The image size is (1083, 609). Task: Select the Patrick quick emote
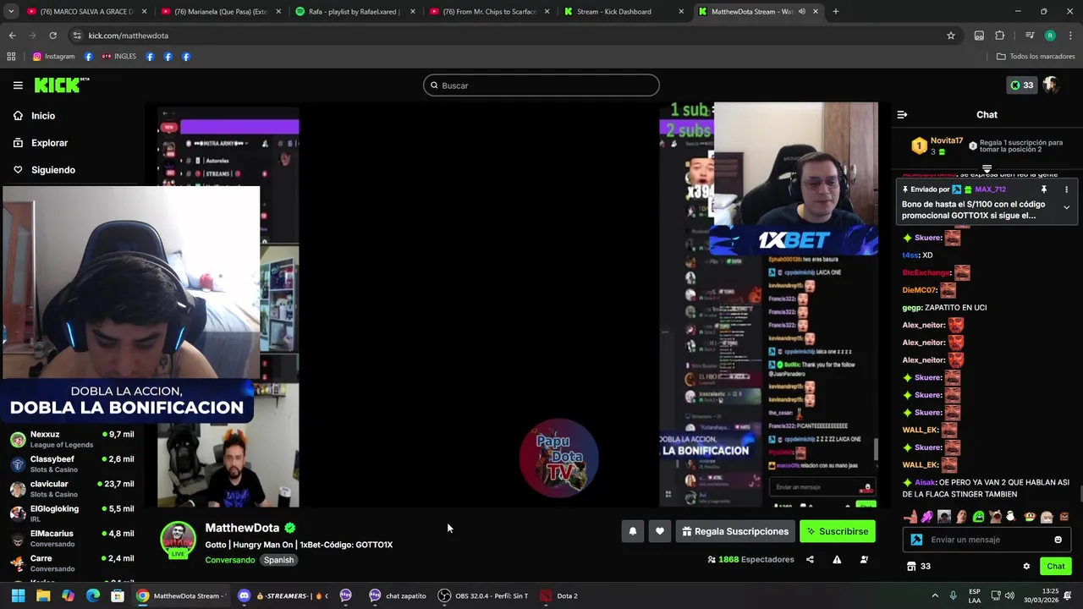(x=910, y=516)
